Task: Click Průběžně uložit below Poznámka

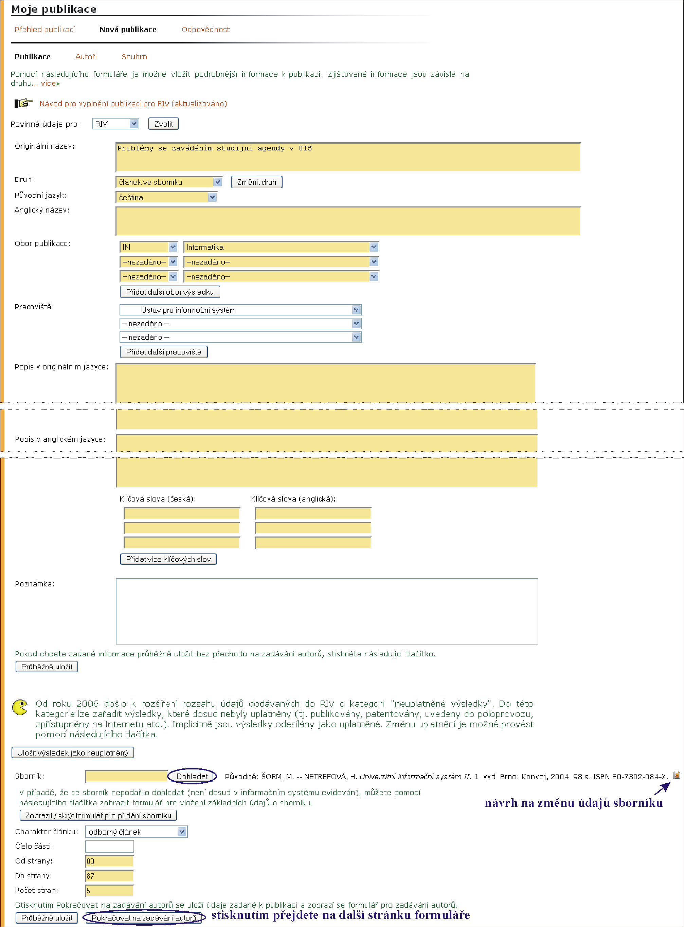Action: [x=47, y=667]
